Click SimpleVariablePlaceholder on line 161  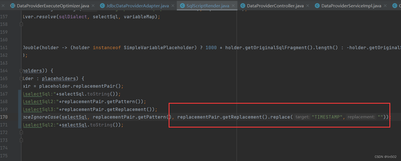tap(159, 47)
